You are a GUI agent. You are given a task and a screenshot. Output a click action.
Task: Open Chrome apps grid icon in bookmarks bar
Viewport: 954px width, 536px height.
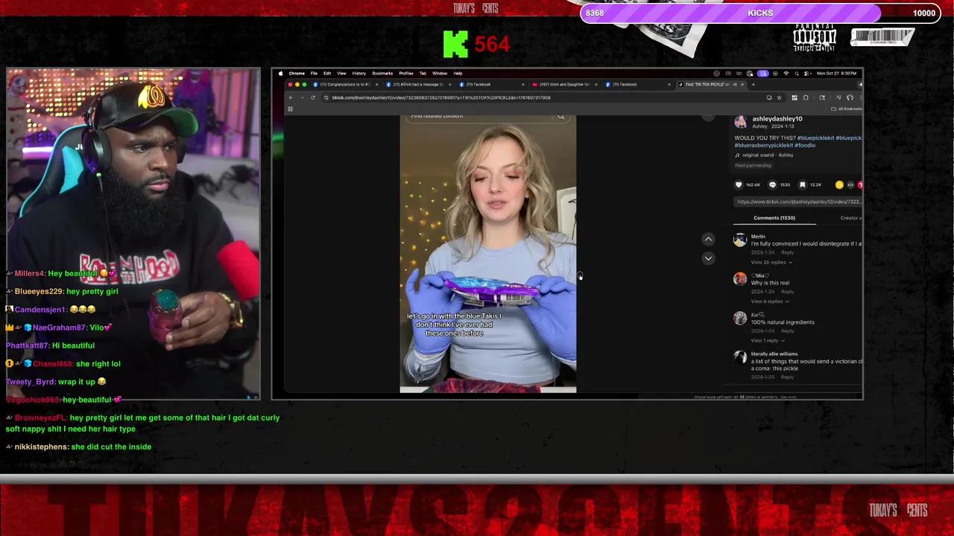click(290, 109)
